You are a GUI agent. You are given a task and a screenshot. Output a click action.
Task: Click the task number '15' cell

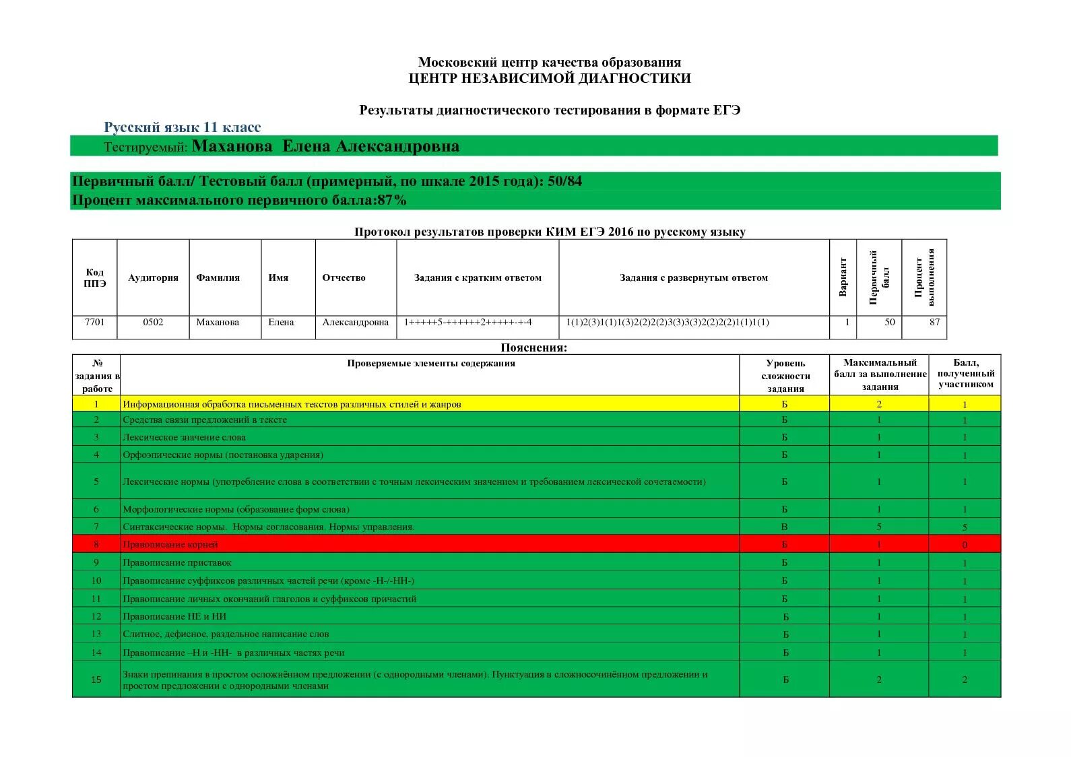96,680
